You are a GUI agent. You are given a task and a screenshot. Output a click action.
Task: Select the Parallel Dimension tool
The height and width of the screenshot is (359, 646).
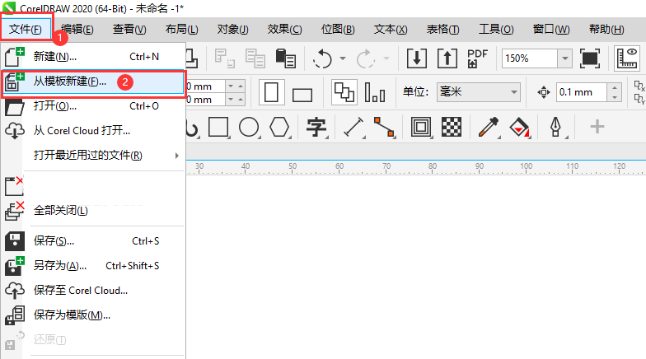click(x=353, y=127)
